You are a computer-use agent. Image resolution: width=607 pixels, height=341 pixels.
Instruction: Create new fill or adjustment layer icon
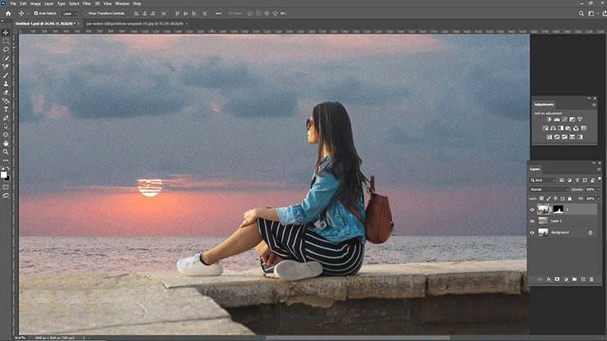[x=566, y=279]
